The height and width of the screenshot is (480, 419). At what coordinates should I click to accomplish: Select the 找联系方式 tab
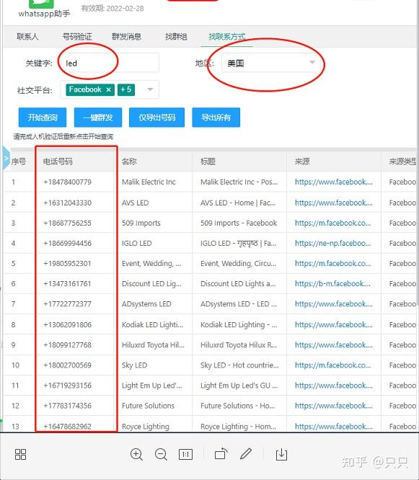[x=227, y=37]
